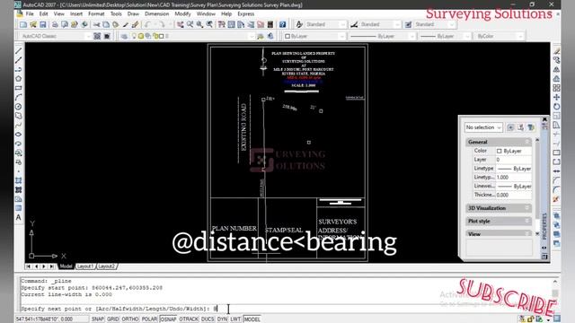Open the File menu

[x=30, y=14]
